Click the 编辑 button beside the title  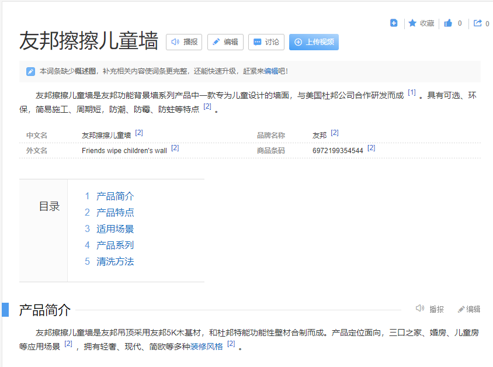225,42
